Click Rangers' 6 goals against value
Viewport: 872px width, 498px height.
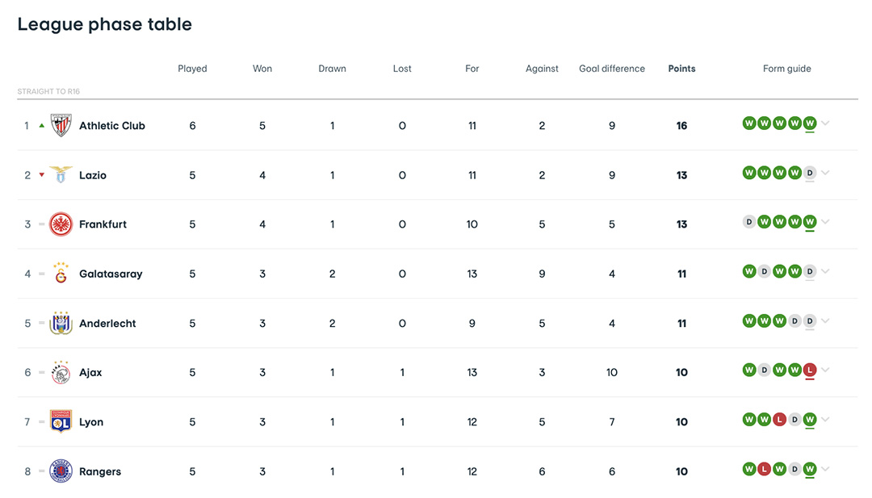coord(542,471)
